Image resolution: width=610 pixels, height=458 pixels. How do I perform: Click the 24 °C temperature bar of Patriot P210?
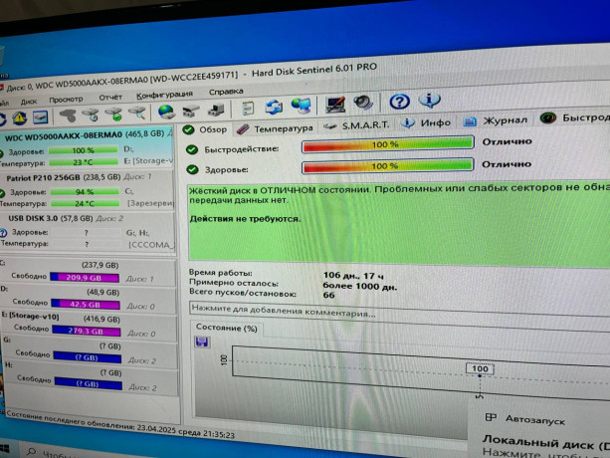pyautogui.click(x=86, y=203)
